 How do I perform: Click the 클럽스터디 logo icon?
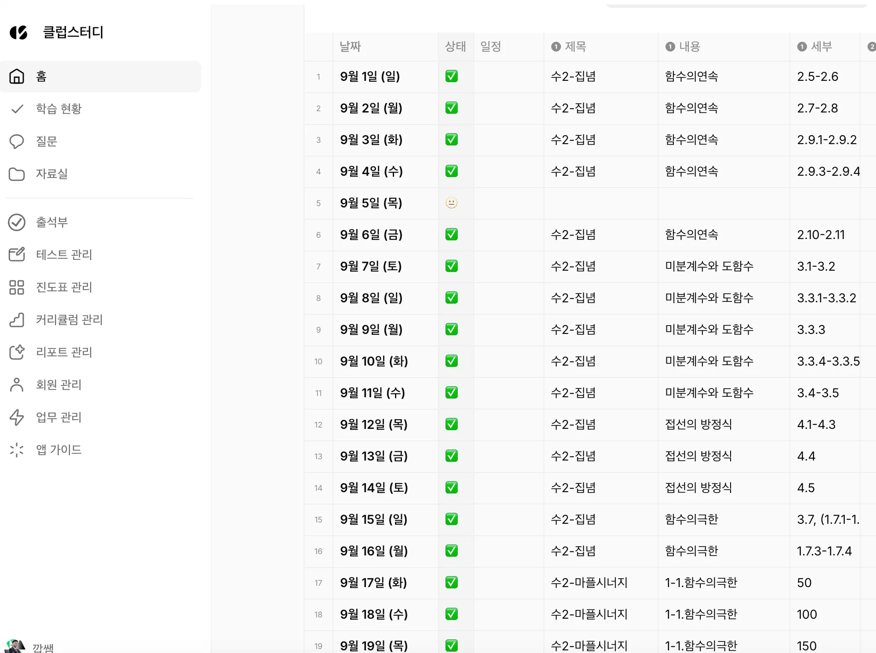(18, 33)
